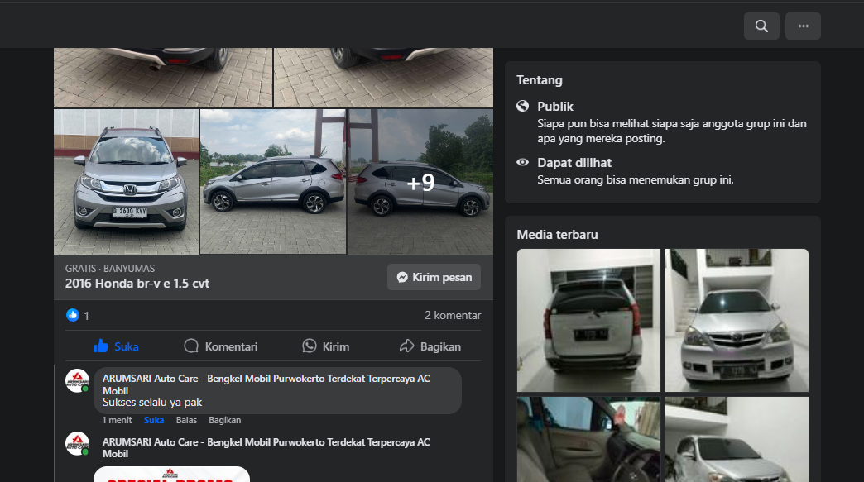Screen dimensions: 864x482
Task: Click the 1 menit comment timestamp
Action: [117, 420]
